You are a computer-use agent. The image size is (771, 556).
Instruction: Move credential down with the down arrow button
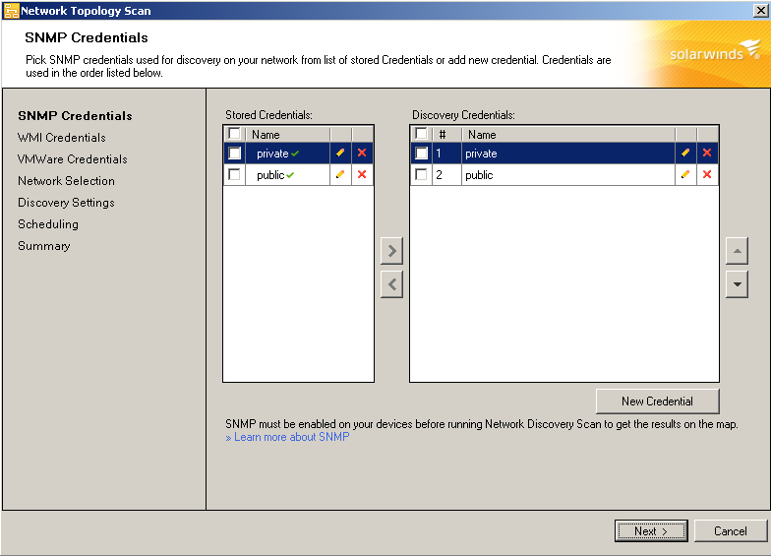tap(737, 284)
